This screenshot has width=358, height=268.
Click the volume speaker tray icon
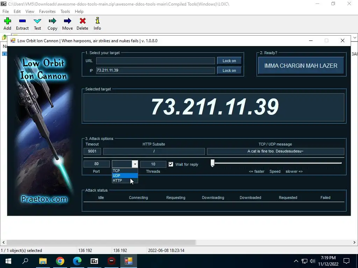[x=313, y=261]
